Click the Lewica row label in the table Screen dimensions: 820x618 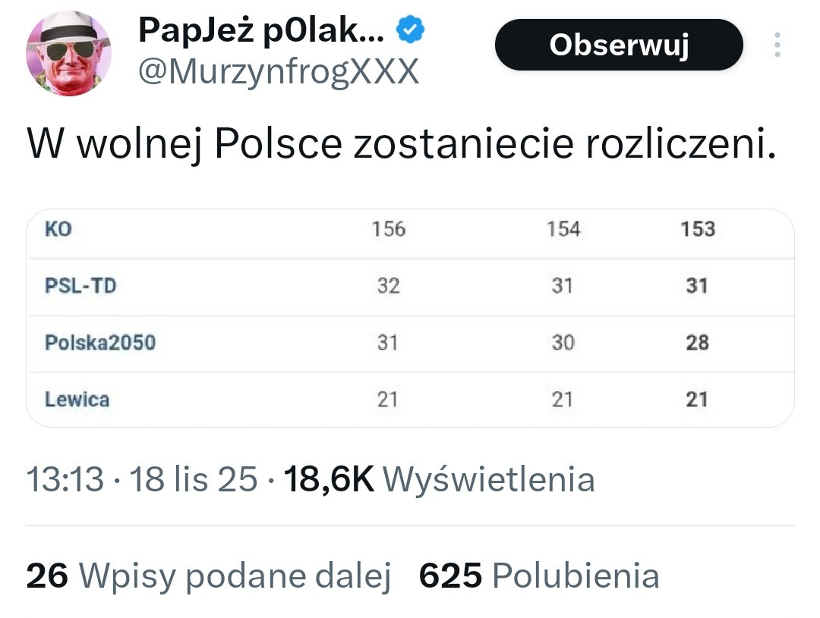pyautogui.click(x=77, y=399)
